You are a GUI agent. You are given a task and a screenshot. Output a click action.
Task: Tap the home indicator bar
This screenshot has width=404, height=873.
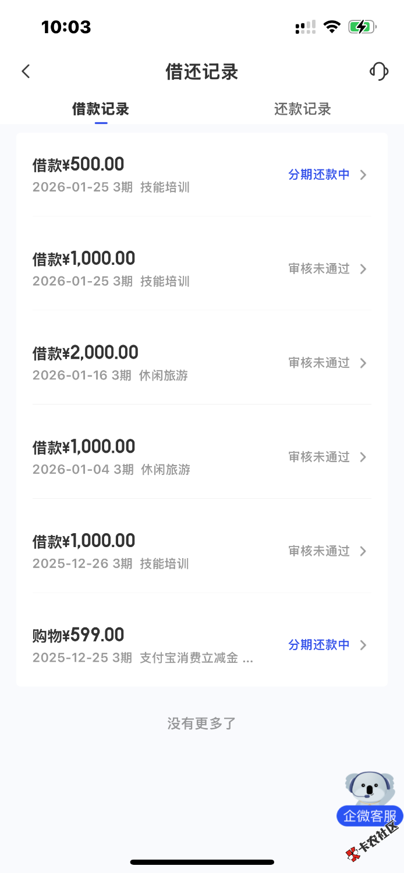pyautogui.click(x=202, y=862)
